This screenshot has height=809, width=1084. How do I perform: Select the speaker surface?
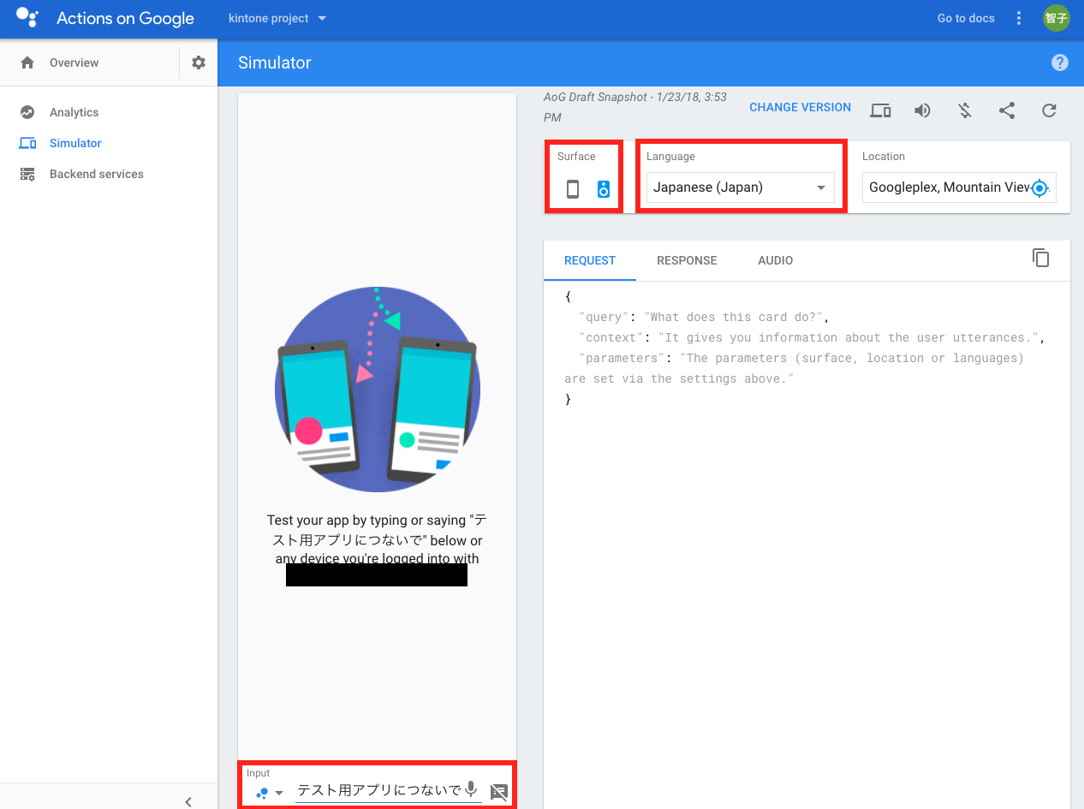click(604, 189)
